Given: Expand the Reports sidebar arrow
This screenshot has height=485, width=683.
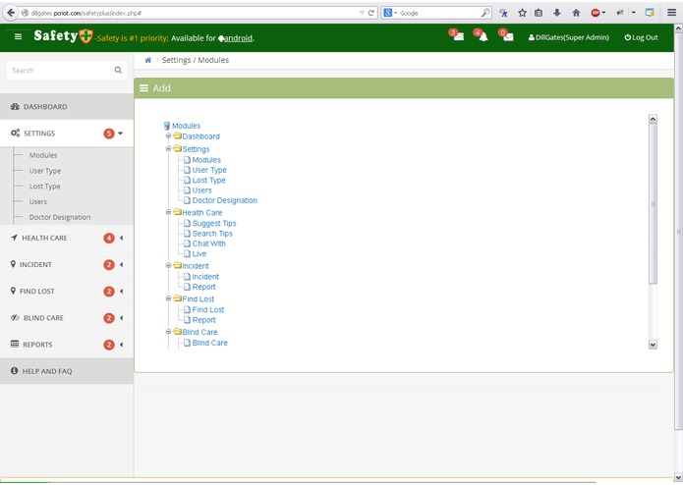Looking at the screenshot, I should 122,344.
